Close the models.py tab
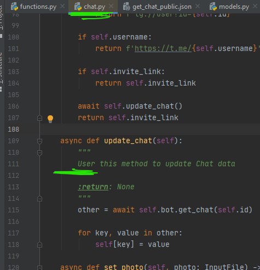Viewport: 260px width, 270px height. 255,6
